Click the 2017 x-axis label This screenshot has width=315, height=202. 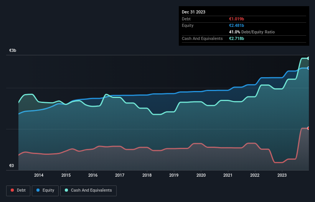pos(120,175)
